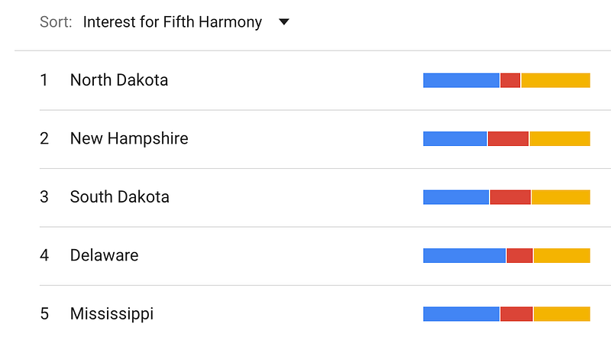
Task: Click South Dakota's yellow bar segment
Action: click(x=561, y=197)
